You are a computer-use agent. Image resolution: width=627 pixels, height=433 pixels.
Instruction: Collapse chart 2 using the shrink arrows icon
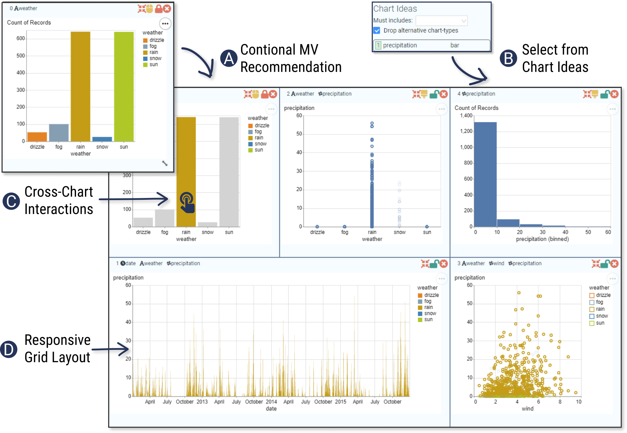[x=416, y=94]
